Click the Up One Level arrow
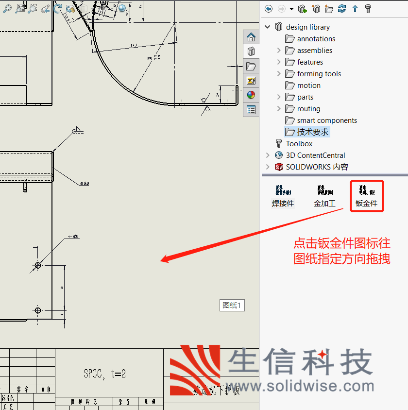The width and height of the screenshot is (408, 410). [x=355, y=9]
